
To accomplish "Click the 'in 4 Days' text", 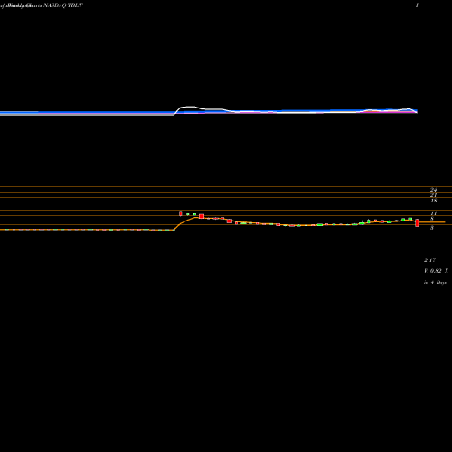I will tap(435, 283).
